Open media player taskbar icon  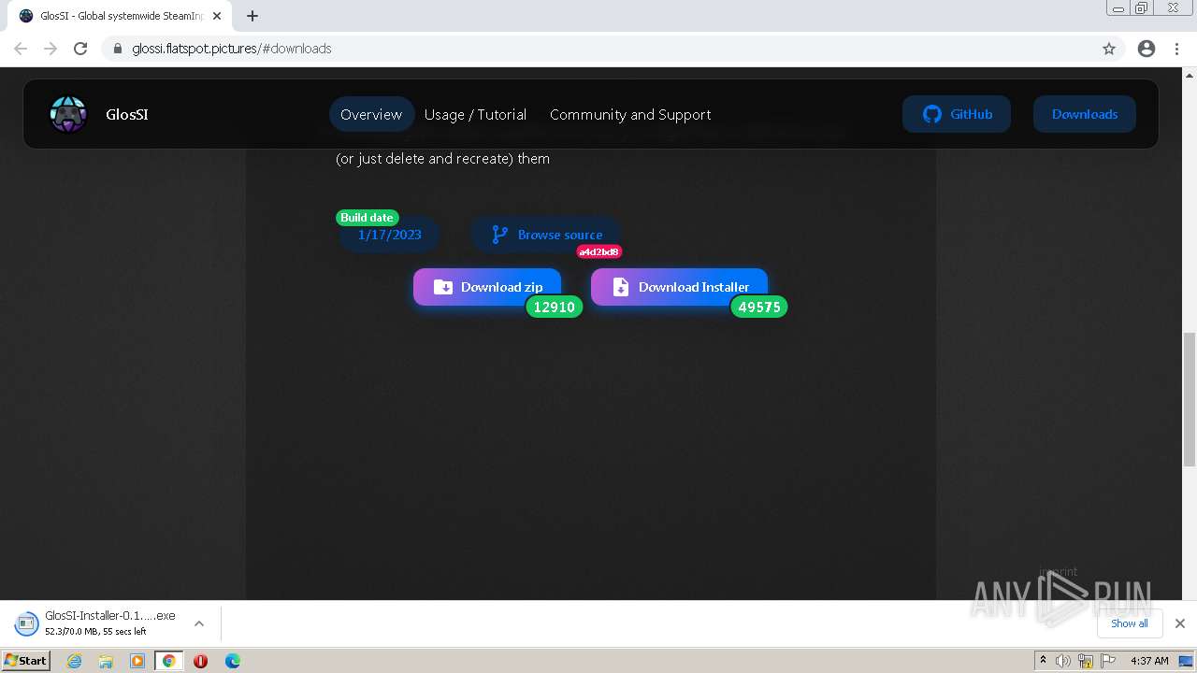click(137, 661)
